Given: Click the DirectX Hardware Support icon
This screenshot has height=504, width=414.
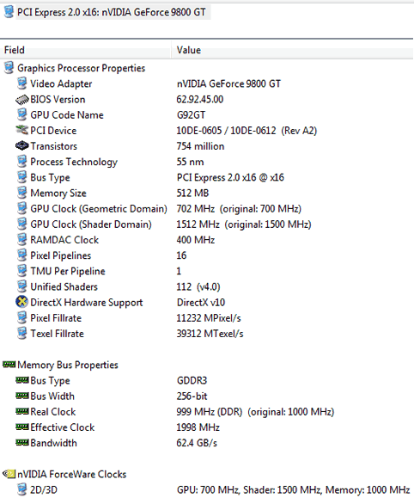Looking at the screenshot, I should click(21, 302).
